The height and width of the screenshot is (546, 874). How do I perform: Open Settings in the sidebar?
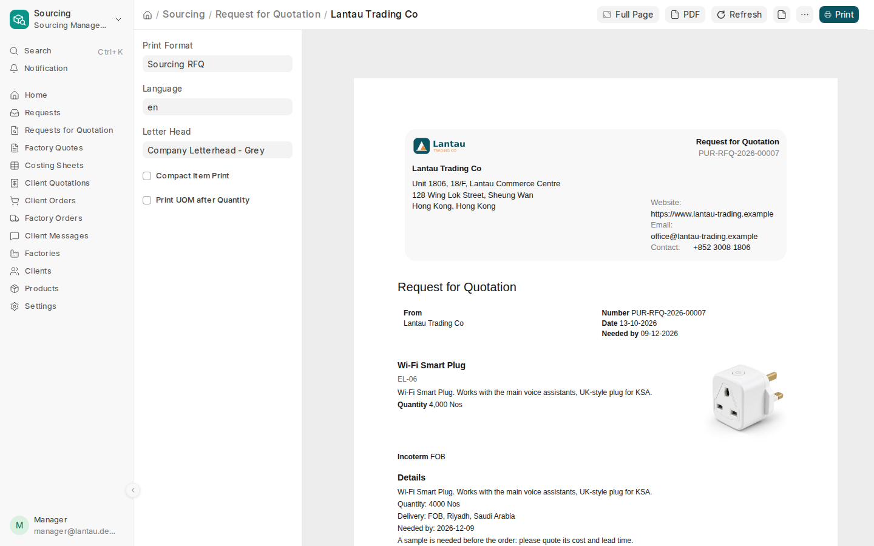[x=66, y=306]
